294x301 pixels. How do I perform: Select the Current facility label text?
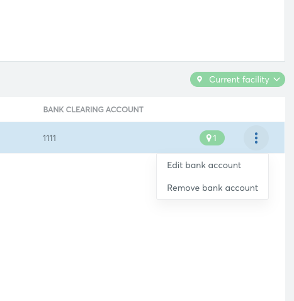239,79
